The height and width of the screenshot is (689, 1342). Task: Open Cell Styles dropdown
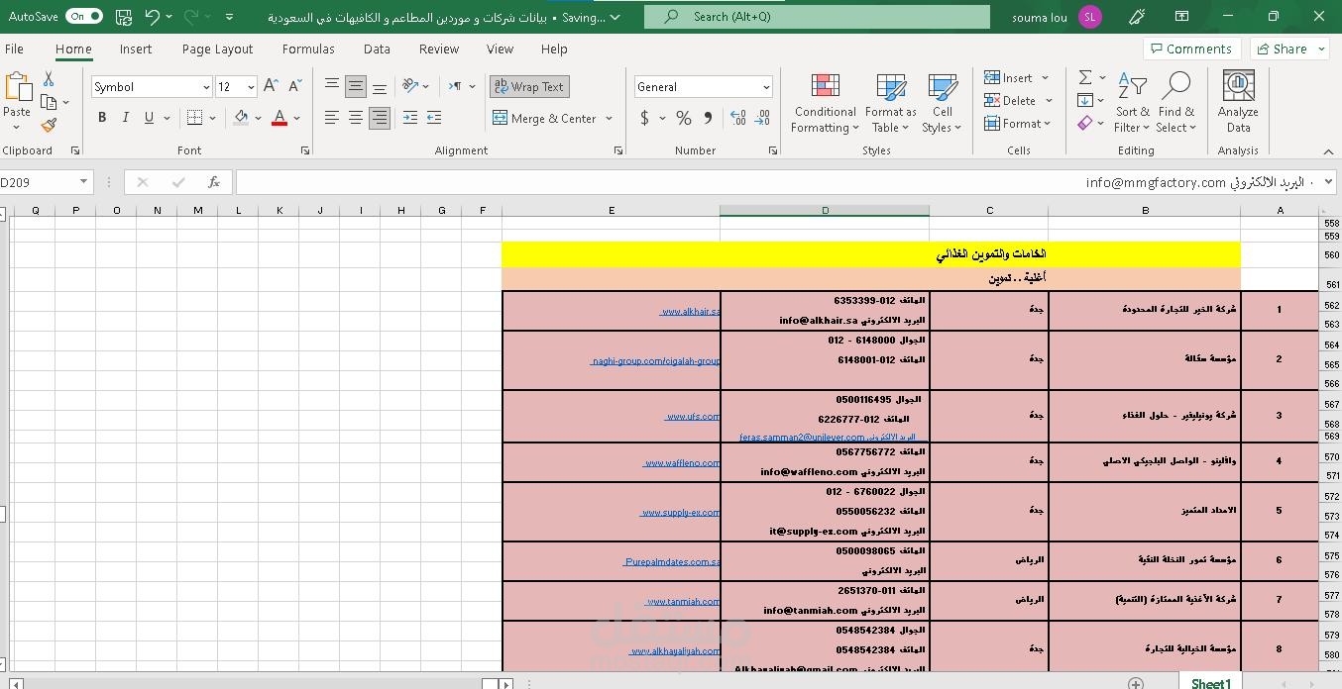tap(942, 102)
